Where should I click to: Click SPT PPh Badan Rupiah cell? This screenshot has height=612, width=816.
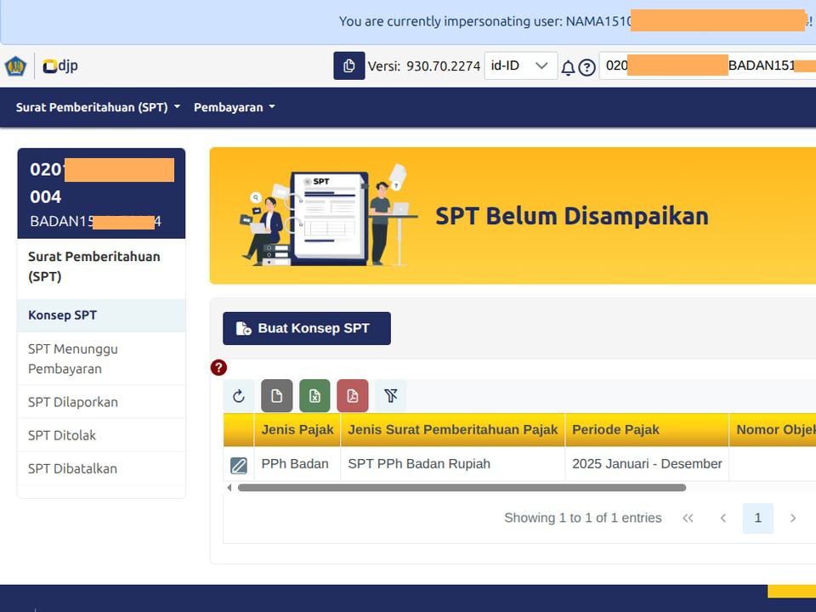coord(453,464)
